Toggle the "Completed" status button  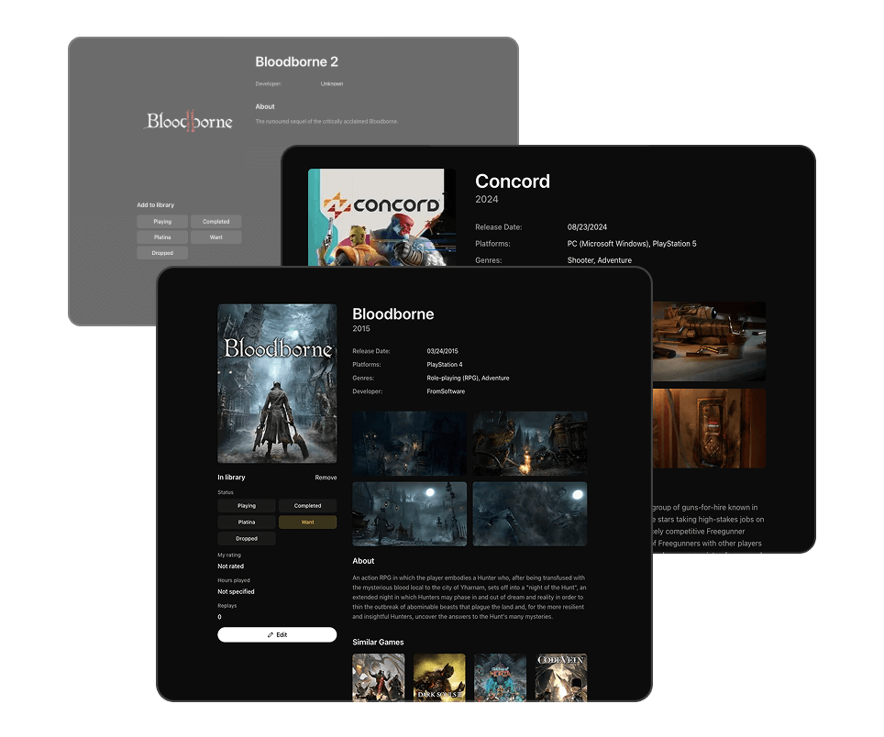click(308, 505)
